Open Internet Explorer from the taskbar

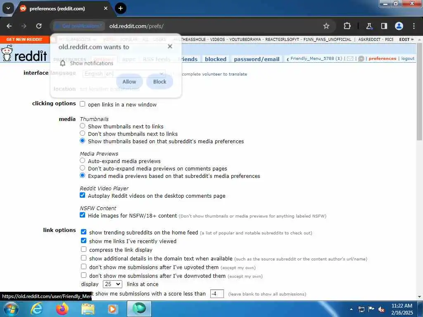pos(36,309)
